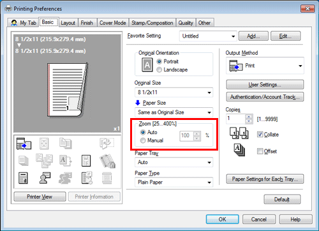Open Paper Settings for Each Tray...
The height and width of the screenshot is (231, 319).
point(265,179)
